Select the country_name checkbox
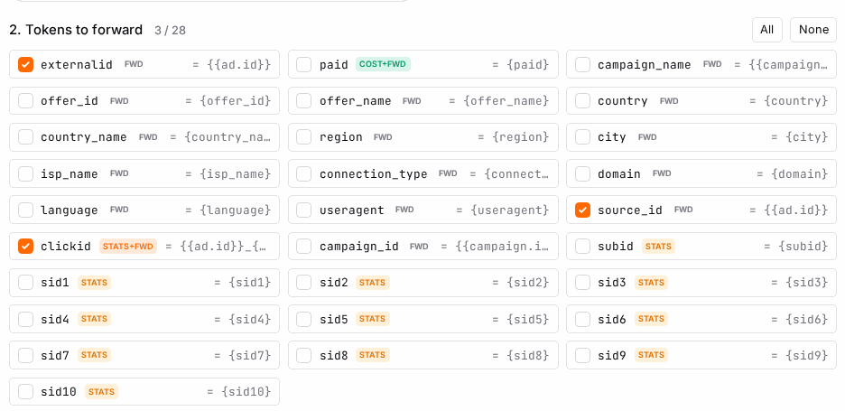Screen dimensions: 845x411 point(26,137)
